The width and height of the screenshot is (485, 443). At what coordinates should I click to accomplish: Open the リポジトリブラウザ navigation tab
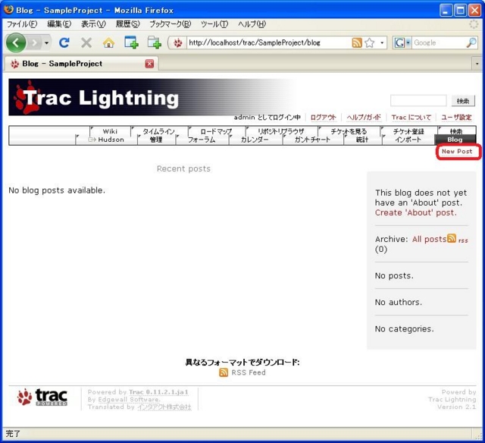point(281,131)
